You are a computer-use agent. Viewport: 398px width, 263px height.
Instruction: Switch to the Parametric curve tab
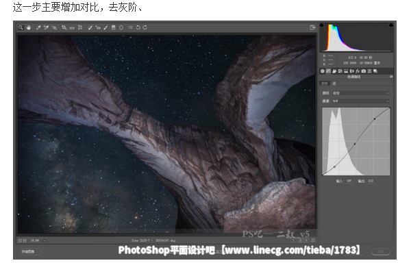click(x=325, y=84)
